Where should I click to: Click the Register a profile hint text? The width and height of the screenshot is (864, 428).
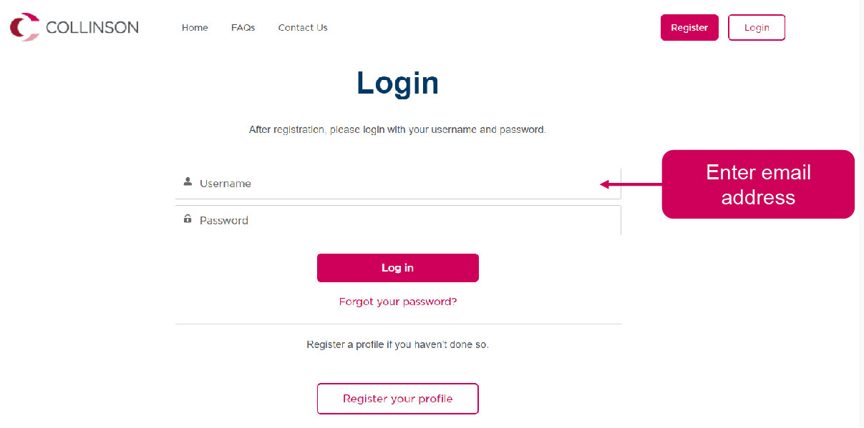[398, 344]
